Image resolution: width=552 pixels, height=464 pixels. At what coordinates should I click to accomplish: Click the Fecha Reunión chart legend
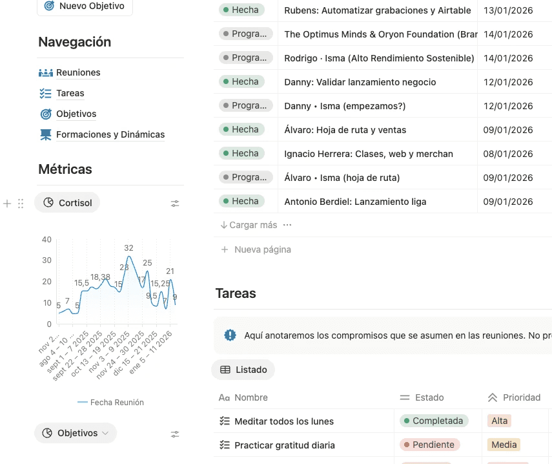coord(110,403)
